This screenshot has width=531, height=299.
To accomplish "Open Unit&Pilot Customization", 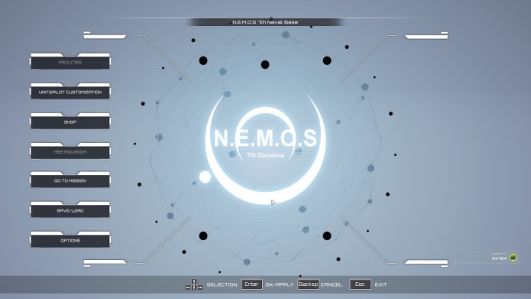I will tap(70, 91).
